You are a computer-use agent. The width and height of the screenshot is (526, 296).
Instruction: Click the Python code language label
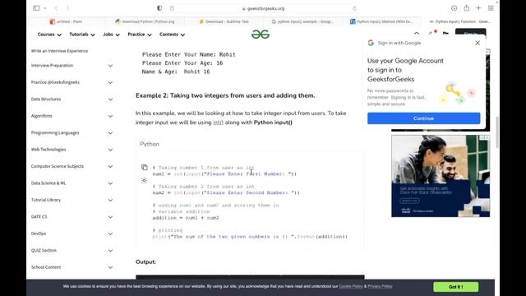tap(150, 144)
